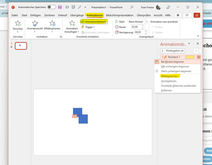Image resolution: width=212 pixels, height=165 pixels.
Task: Choose Mit vorherigem beginnen
Action: 178,67
